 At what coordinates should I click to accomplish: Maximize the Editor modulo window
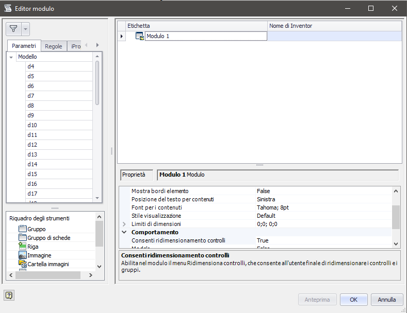[x=371, y=8]
